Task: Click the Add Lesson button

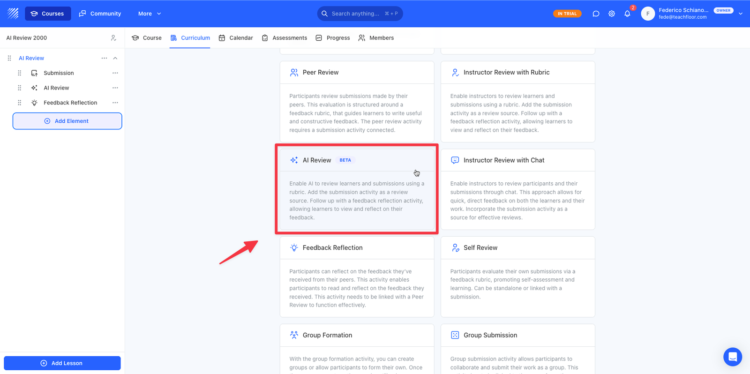Action: click(x=62, y=363)
